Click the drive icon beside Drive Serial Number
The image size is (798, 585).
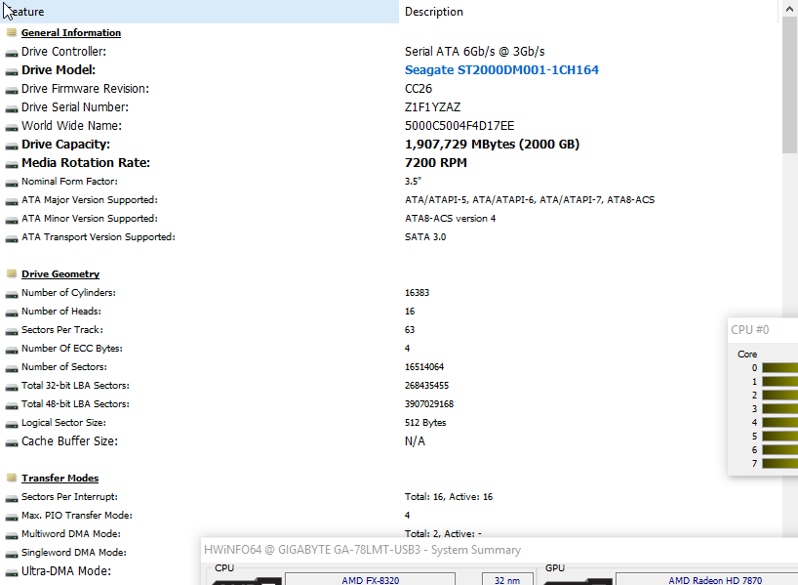(x=11, y=109)
